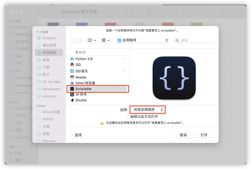Click the Shuttle rocket icon
Viewport: 251px width, 169px height.
coord(72,100)
